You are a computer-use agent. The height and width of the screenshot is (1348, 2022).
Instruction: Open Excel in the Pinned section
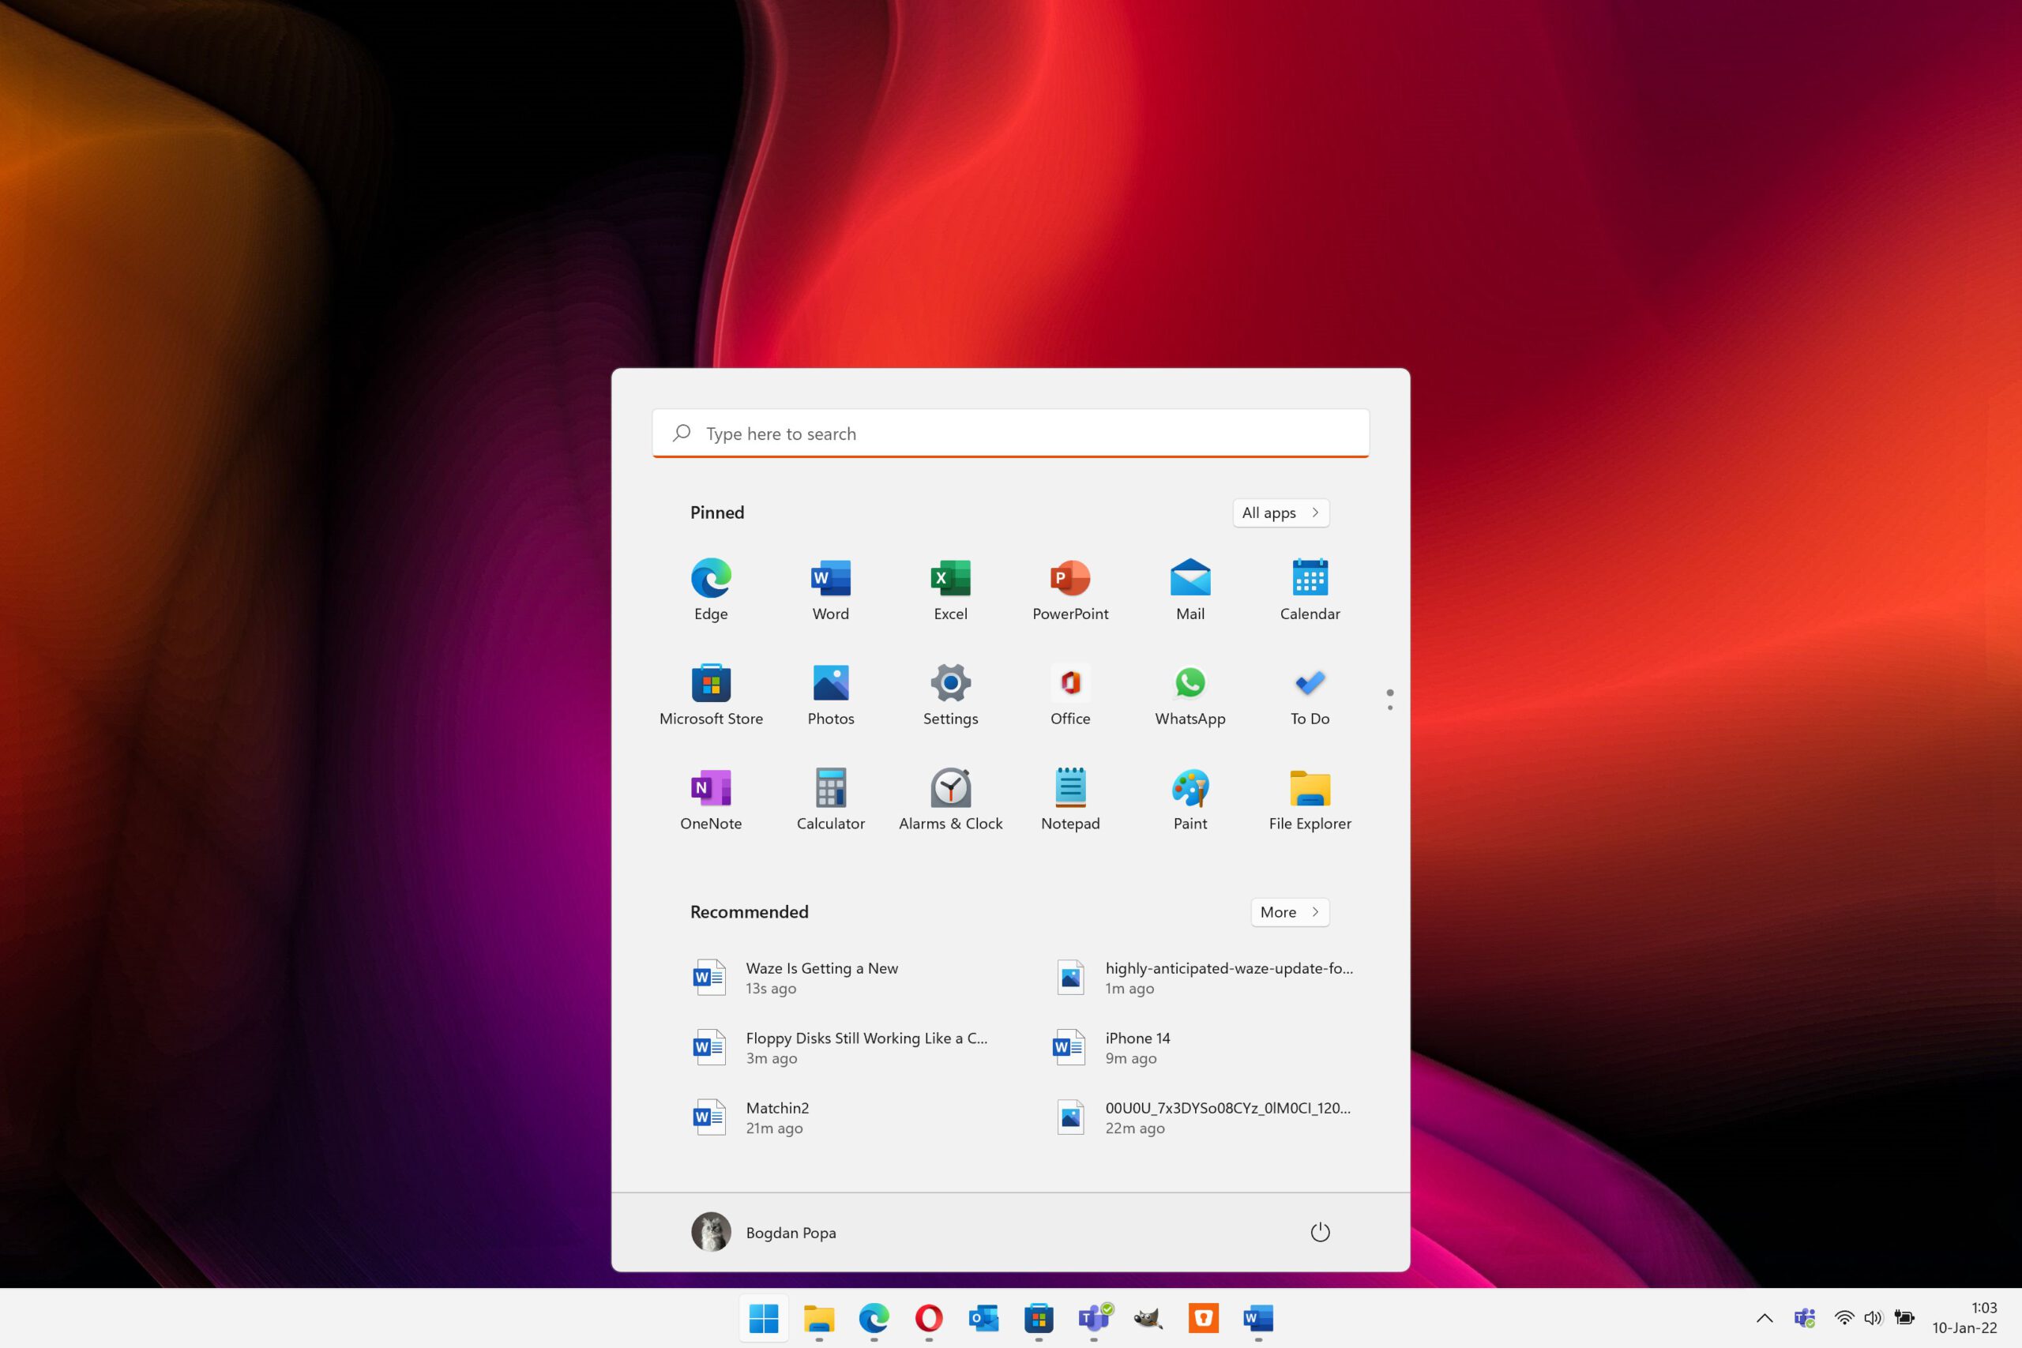click(x=950, y=590)
